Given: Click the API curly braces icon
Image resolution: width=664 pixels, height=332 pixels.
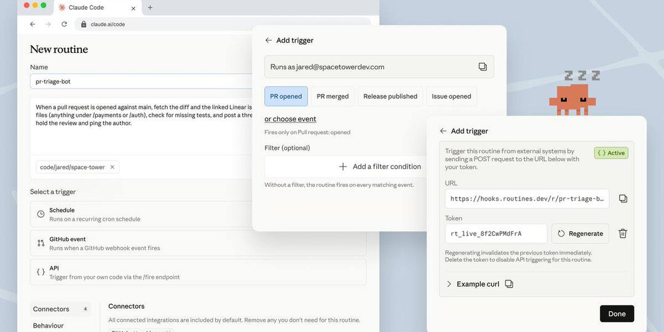Looking at the screenshot, I should click(x=41, y=272).
